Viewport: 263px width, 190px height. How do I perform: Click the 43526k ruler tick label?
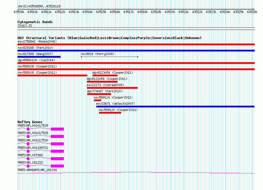point(252,12)
